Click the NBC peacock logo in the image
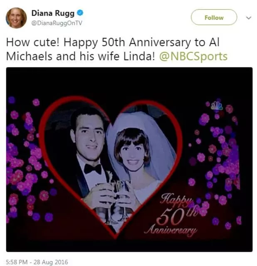 coord(216,106)
